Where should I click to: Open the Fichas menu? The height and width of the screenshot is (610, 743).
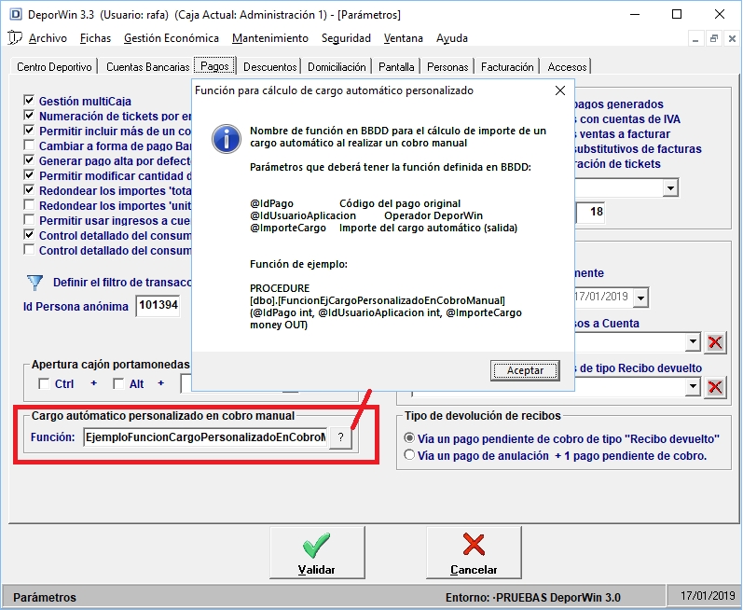(95, 38)
